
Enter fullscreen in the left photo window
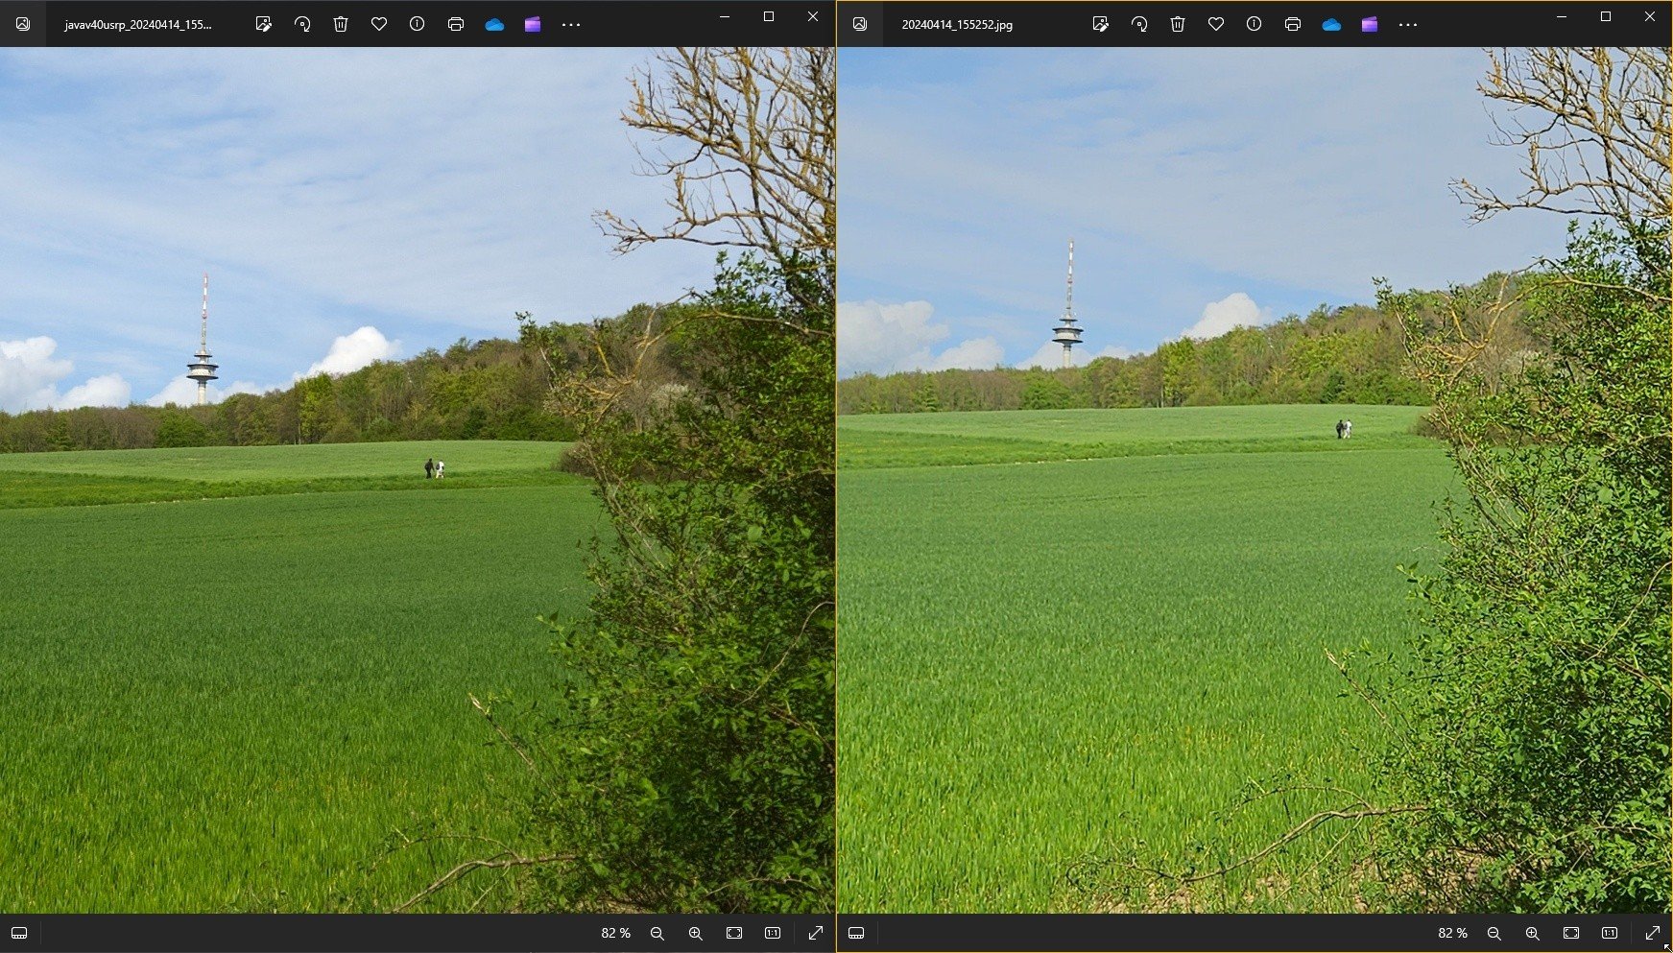[x=816, y=933]
